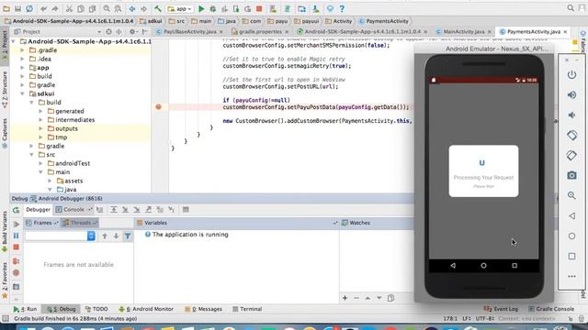
Task: Click the Project settings gear icon
Action: 132,32
